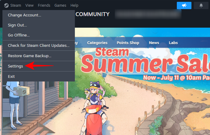This screenshot has height=135, width=210.
Task: Select Exit to quit Steam
Action: point(39,76)
